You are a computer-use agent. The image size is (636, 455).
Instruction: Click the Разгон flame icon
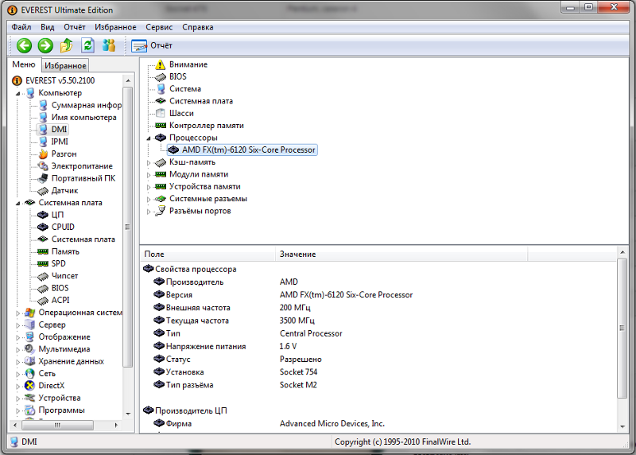tap(43, 154)
